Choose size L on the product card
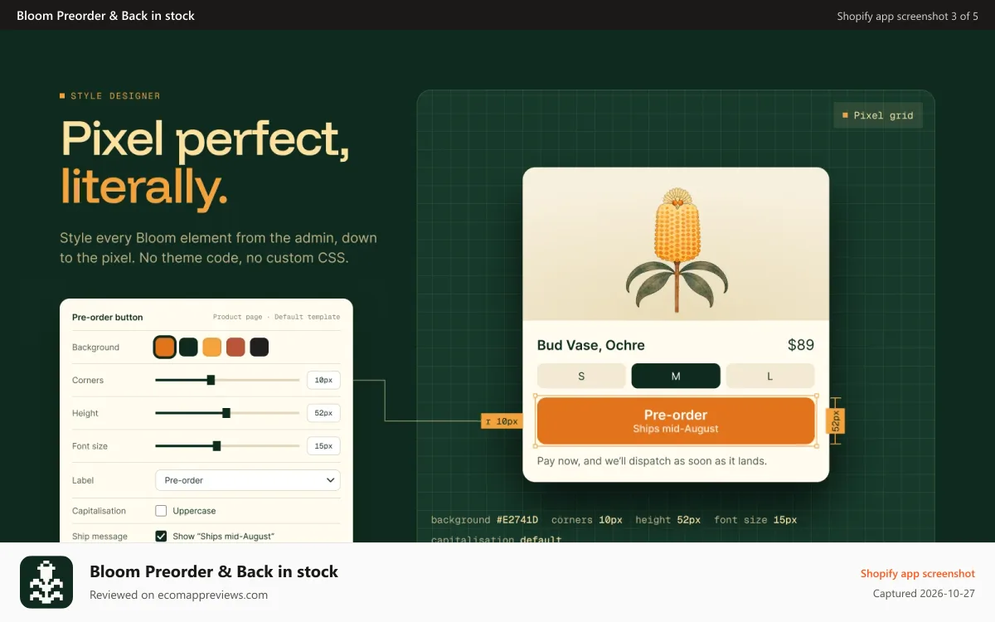Screen dimensions: 995x622 point(770,376)
